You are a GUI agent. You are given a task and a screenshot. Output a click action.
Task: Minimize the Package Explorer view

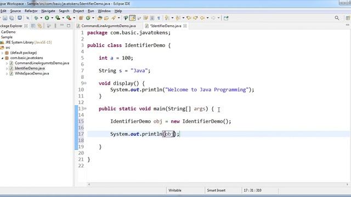[x=62, y=26]
